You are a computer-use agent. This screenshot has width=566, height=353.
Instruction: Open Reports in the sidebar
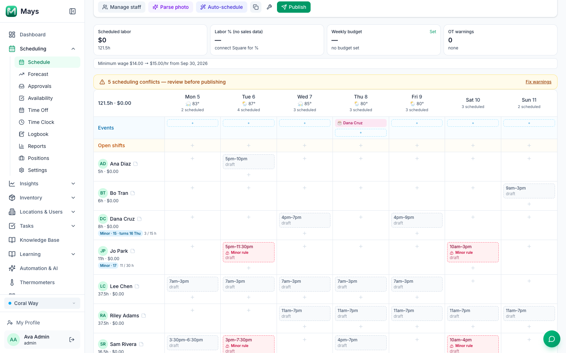point(47,146)
